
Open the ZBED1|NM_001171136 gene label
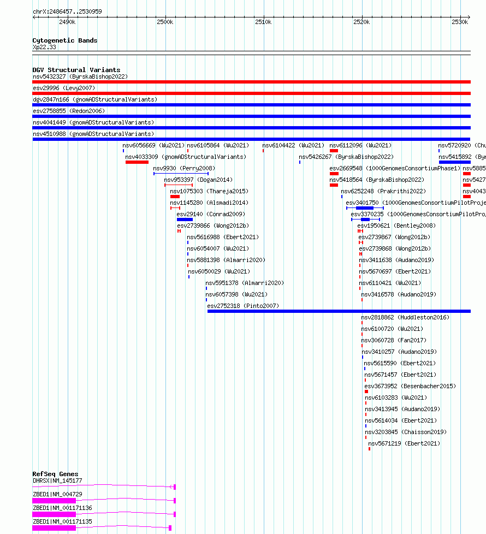(62, 508)
